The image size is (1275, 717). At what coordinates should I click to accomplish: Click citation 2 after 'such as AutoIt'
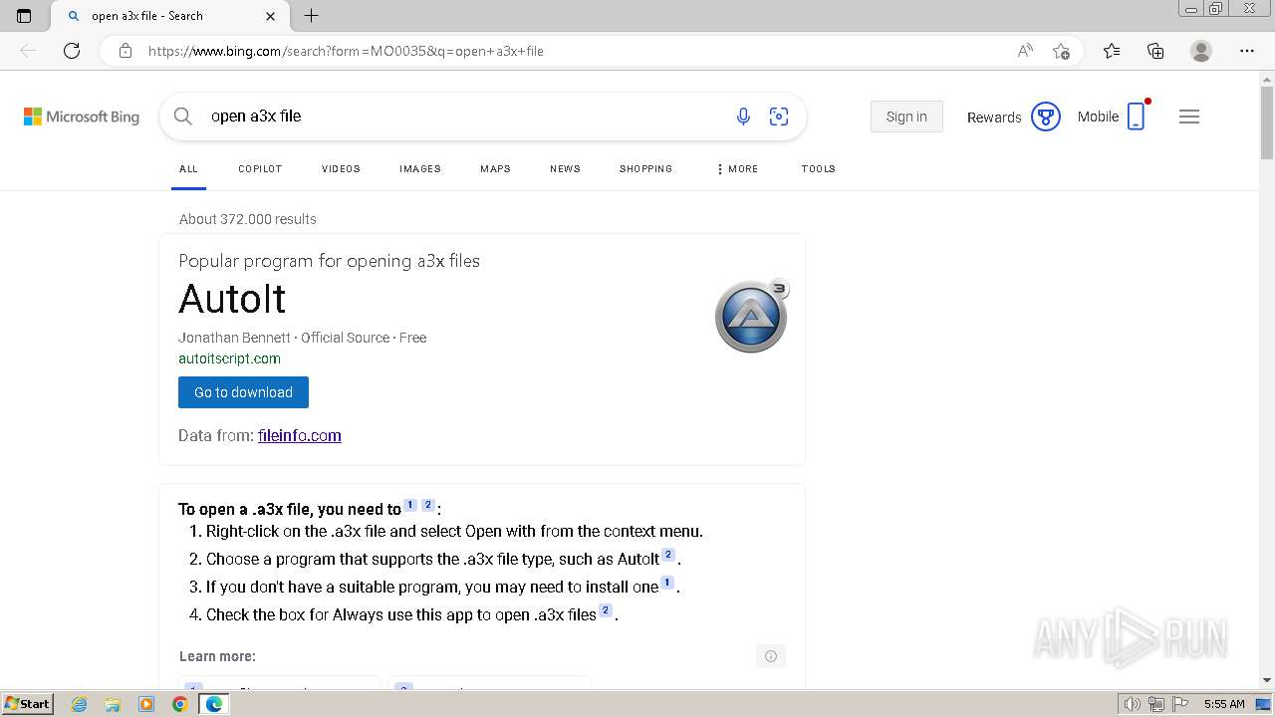668,555
